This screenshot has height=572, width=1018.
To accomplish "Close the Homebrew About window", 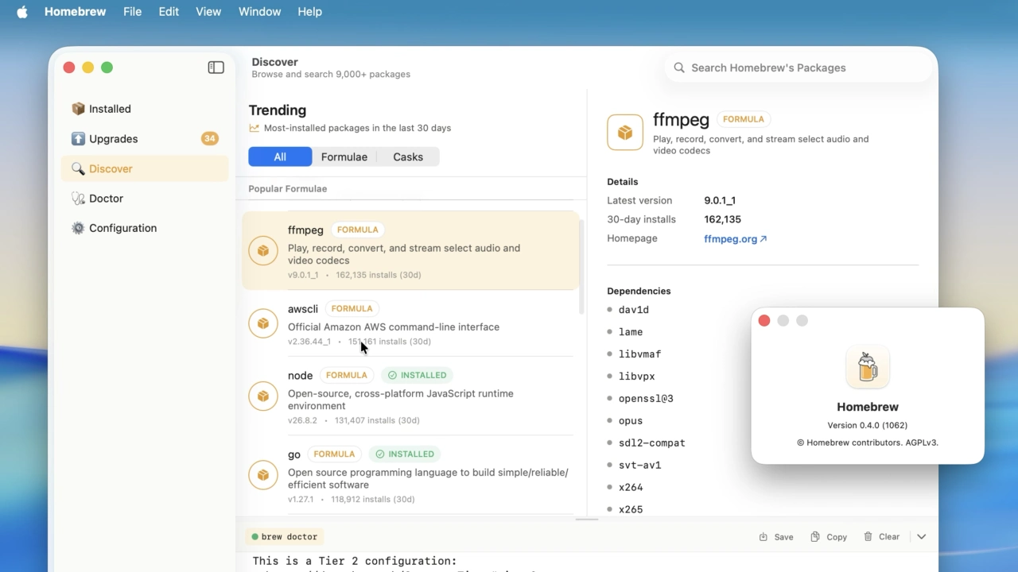I will tap(764, 321).
